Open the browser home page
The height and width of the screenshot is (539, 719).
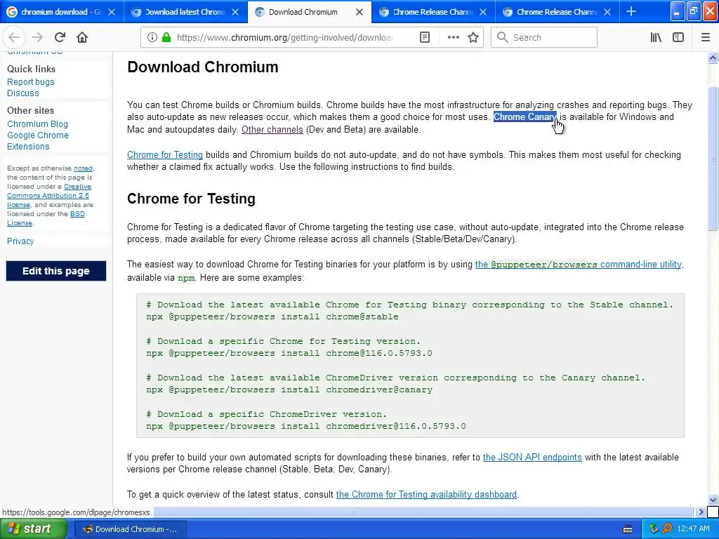click(x=82, y=37)
